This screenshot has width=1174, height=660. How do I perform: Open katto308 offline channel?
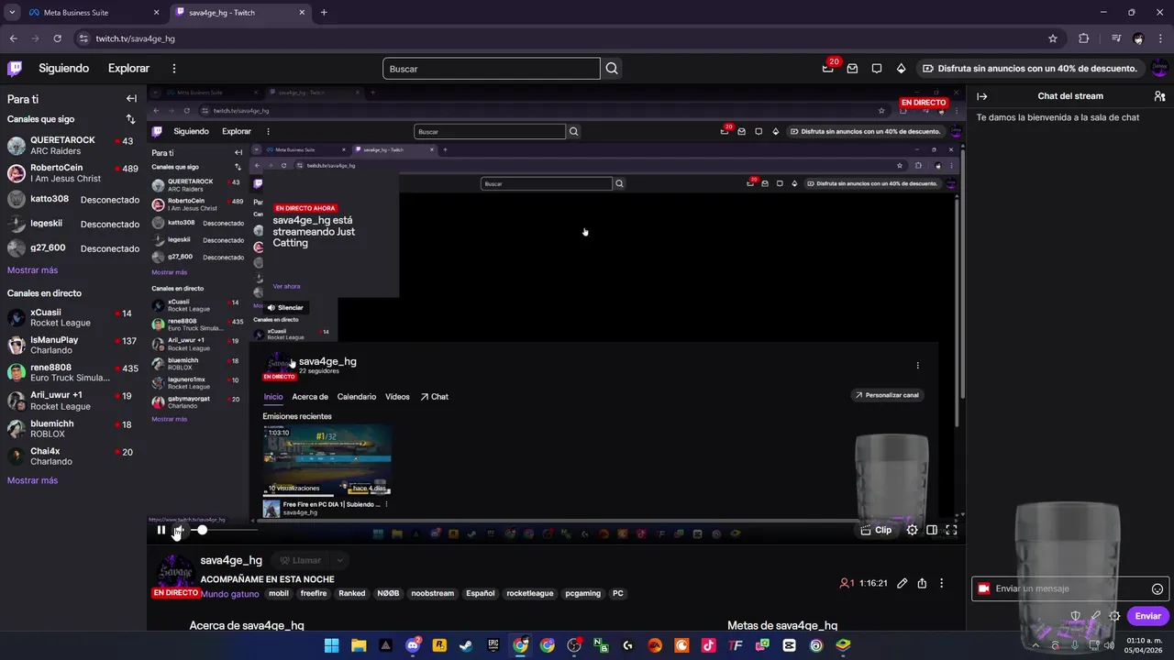(73, 199)
